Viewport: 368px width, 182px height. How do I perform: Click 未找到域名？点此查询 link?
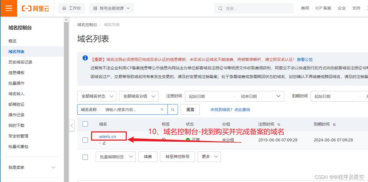tap(230, 110)
